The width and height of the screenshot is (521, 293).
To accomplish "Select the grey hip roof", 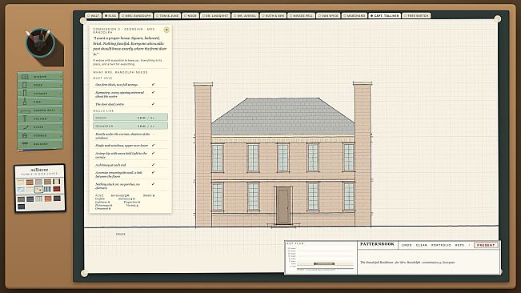I will point(283,116).
